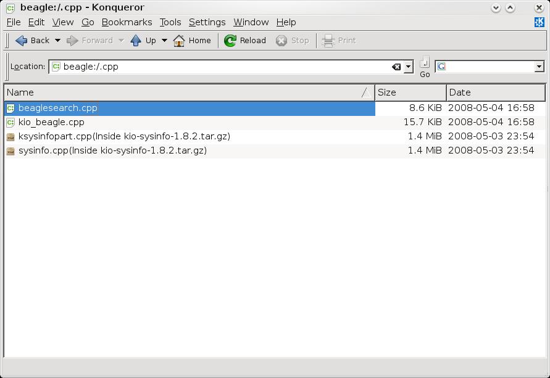Click the Go button next to Location
This screenshot has height=378, width=550.
(425, 67)
